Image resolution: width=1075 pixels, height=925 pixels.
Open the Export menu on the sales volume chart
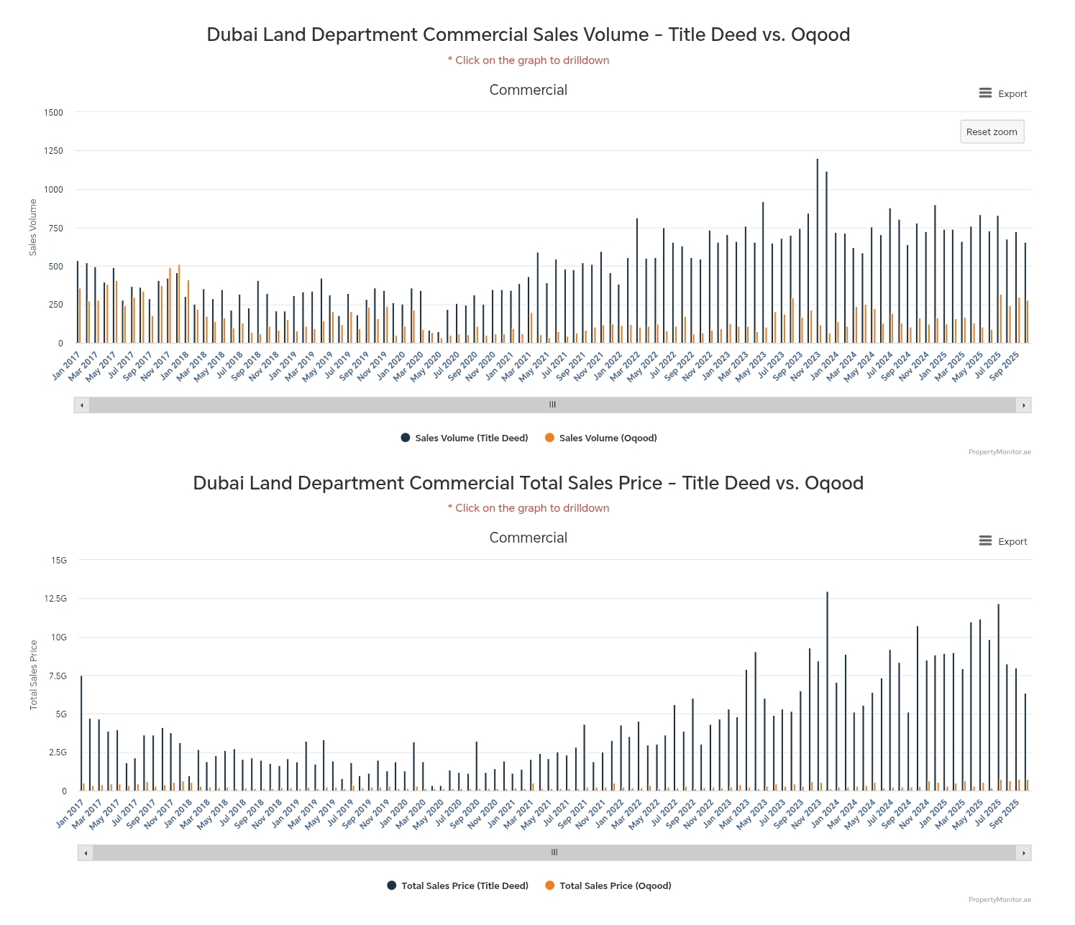(x=1003, y=93)
